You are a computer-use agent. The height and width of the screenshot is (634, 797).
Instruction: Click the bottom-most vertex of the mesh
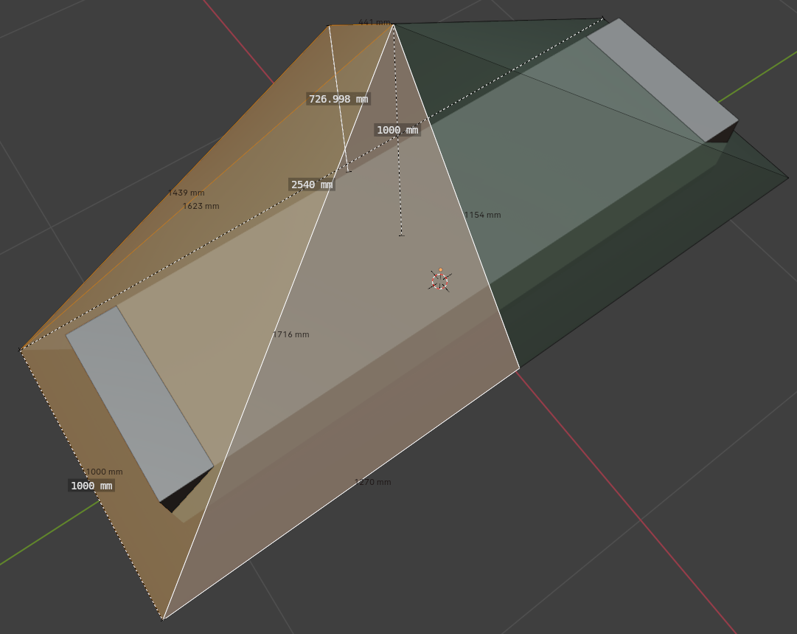163,619
